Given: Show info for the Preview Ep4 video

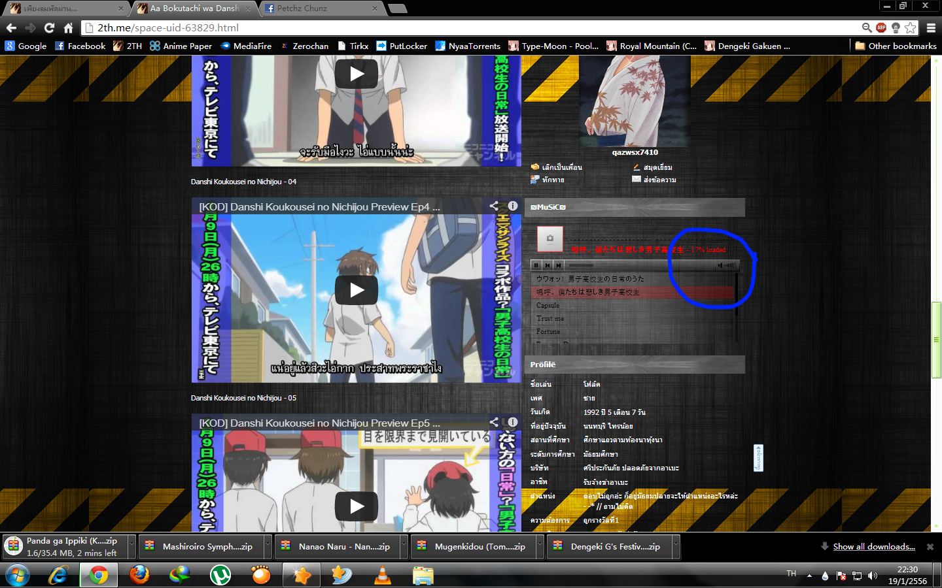Looking at the screenshot, I should (x=513, y=206).
